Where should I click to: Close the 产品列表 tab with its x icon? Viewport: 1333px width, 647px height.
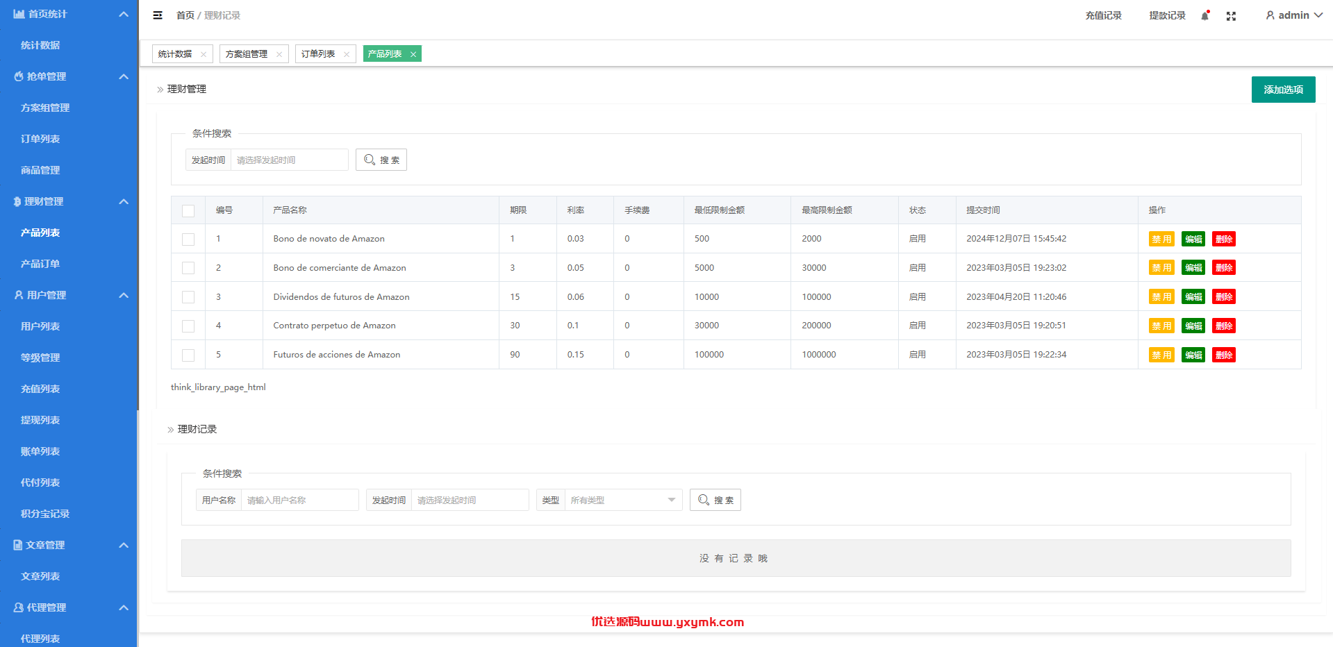(413, 54)
